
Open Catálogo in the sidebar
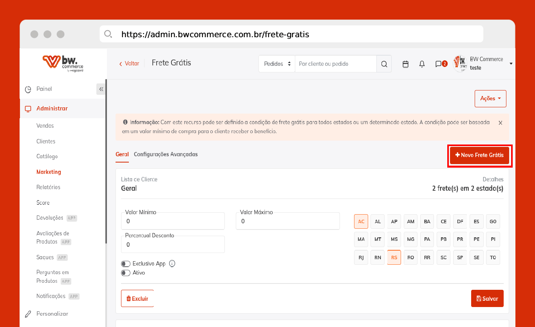tap(47, 156)
